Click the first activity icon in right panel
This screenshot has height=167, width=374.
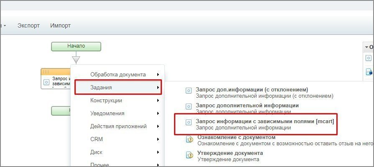pos(369,58)
